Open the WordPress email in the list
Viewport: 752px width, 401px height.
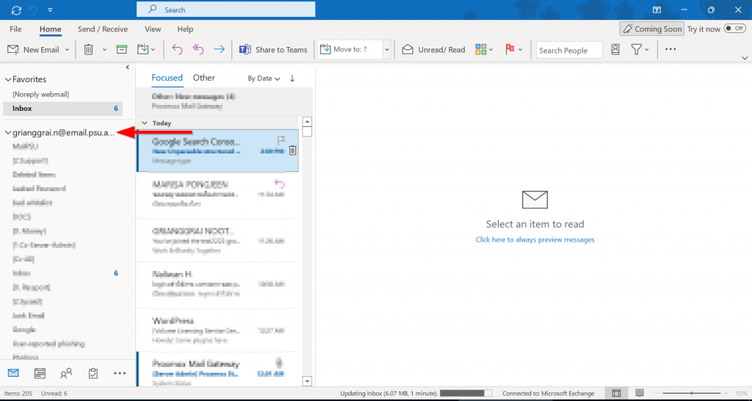[x=217, y=330]
